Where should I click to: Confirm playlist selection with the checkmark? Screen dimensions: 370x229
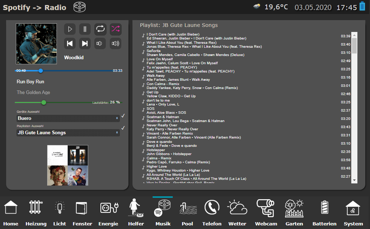coord(123,128)
